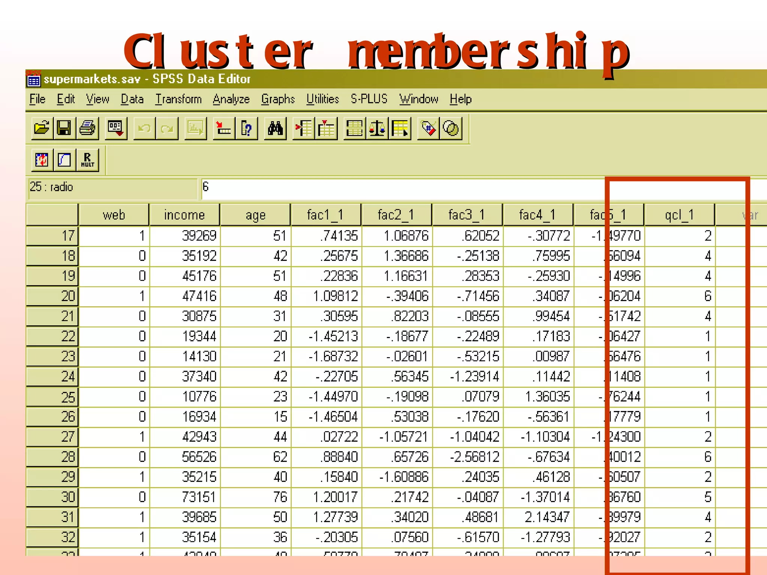
Task: Open the Window menu
Action: pyautogui.click(x=418, y=99)
